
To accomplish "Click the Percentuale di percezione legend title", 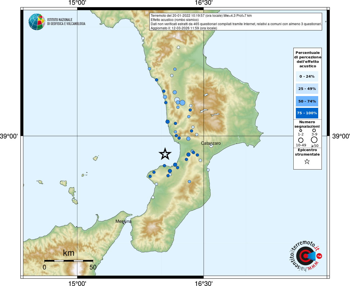I will (308, 59).
